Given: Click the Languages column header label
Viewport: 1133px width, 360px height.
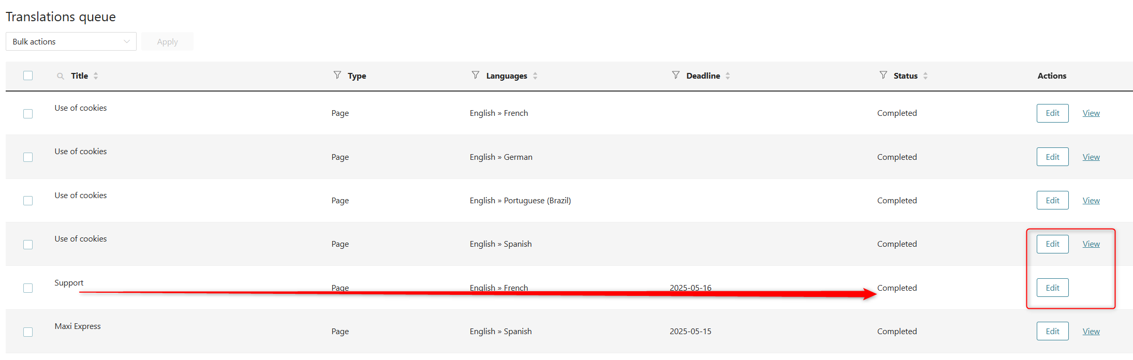Looking at the screenshot, I should click(x=507, y=76).
